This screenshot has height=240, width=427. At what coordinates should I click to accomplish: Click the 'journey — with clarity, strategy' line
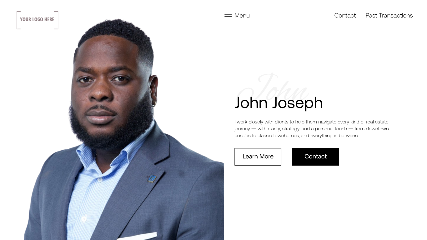pos(312,129)
